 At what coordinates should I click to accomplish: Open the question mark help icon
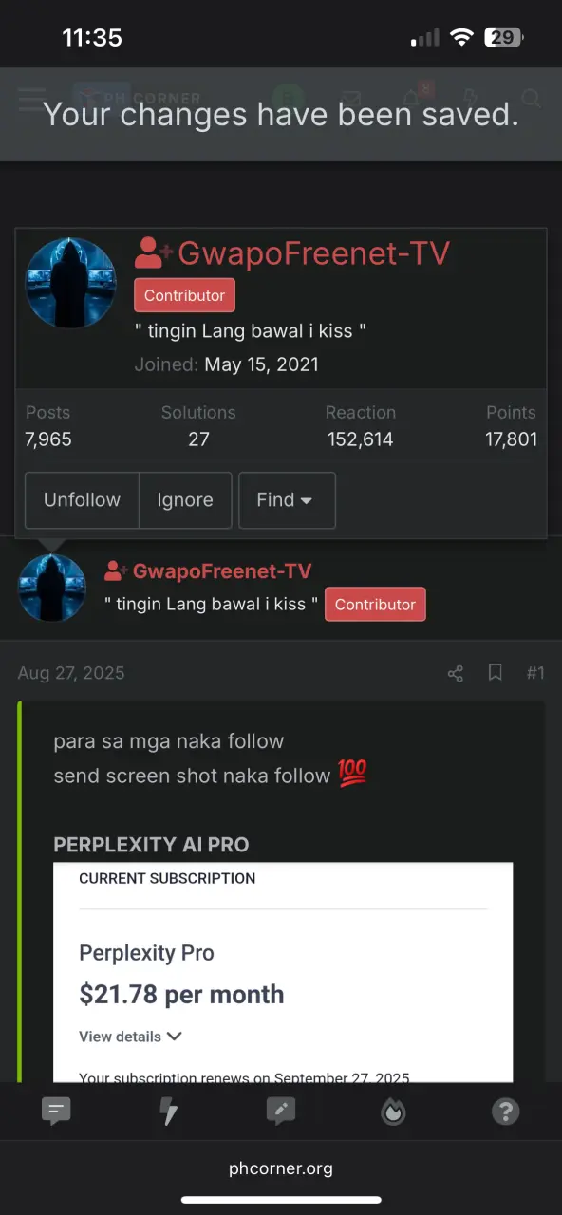[505, 1111]
